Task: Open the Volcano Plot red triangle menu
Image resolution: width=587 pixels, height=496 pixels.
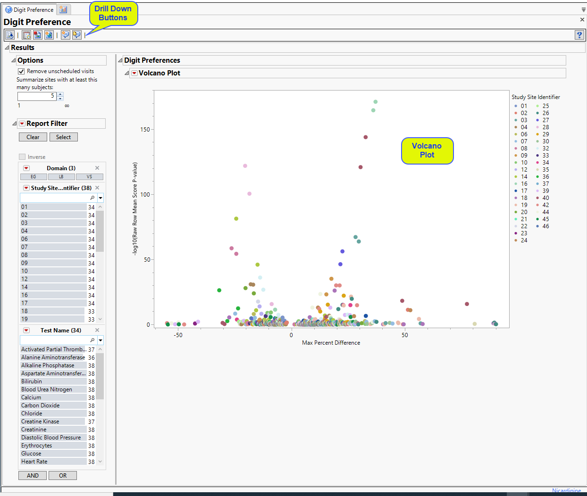Action: tap(134, 73)
